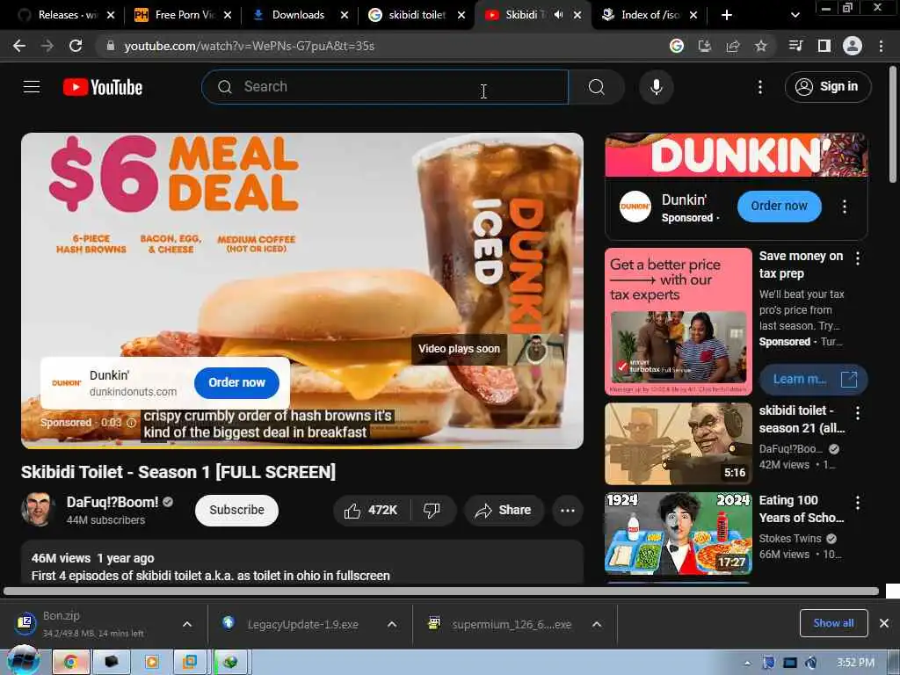Expand supermium exe download options
The height and width of the screenshot is (675, 900).
[597, 624]
